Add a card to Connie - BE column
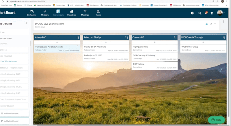Screen dimensions: 231x126 coord(154,42)
